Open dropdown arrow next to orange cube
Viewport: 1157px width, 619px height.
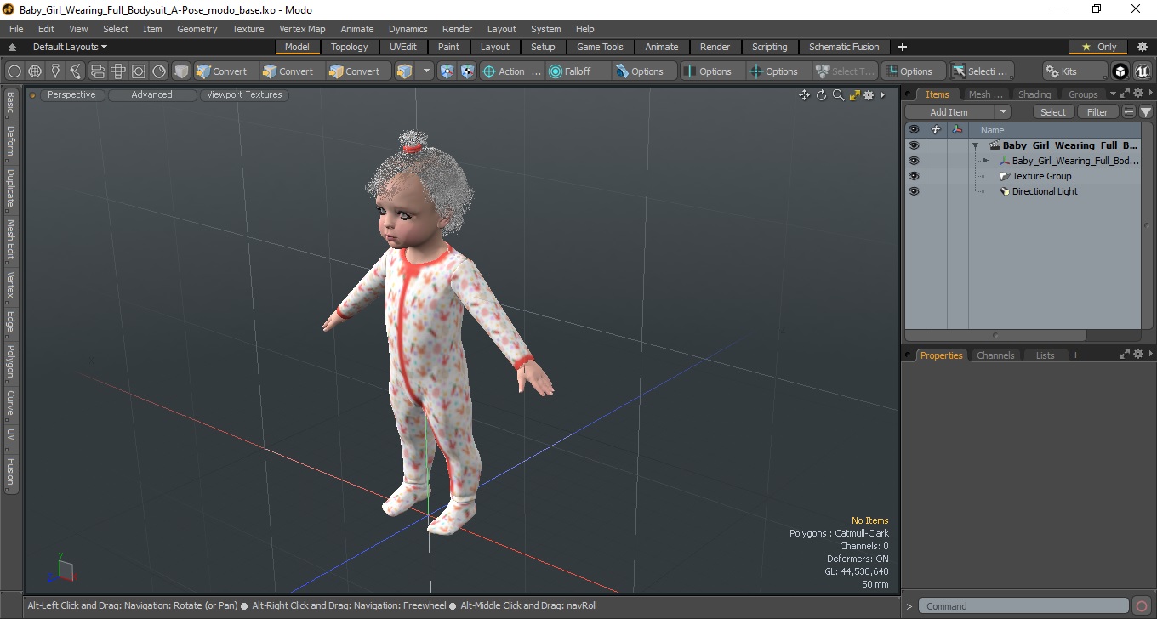pyautogui.click(x=426, y=71)
